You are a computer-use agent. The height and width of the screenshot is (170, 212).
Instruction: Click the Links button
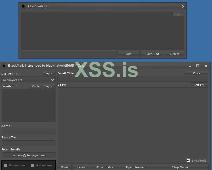[81, 167]
